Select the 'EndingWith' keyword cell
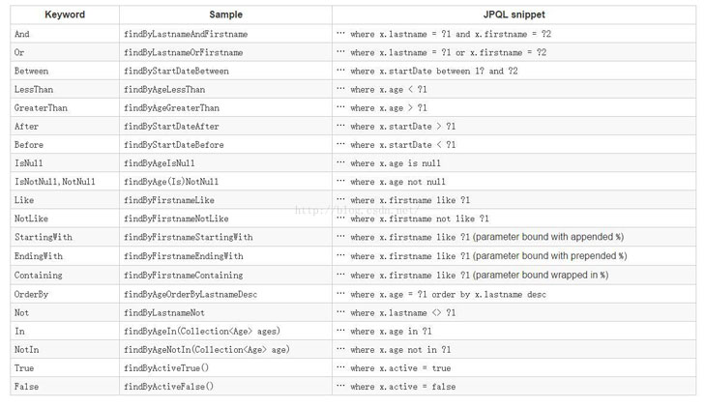Screen dimensions: 705x408 [x=39, y=256]
